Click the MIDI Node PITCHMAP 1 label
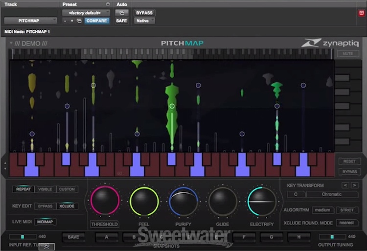This screenshot has height=251, width=367. pos(27,32)
